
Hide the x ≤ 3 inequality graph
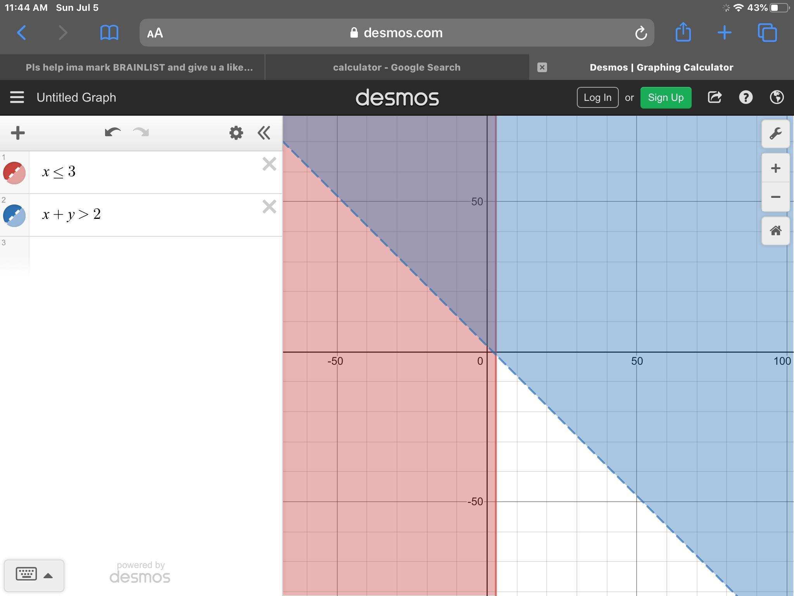(x=14, y=173)
